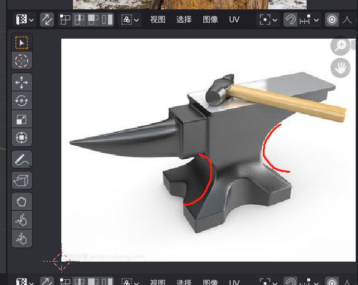Enable edge select mode in upper header

pos(79,20)
